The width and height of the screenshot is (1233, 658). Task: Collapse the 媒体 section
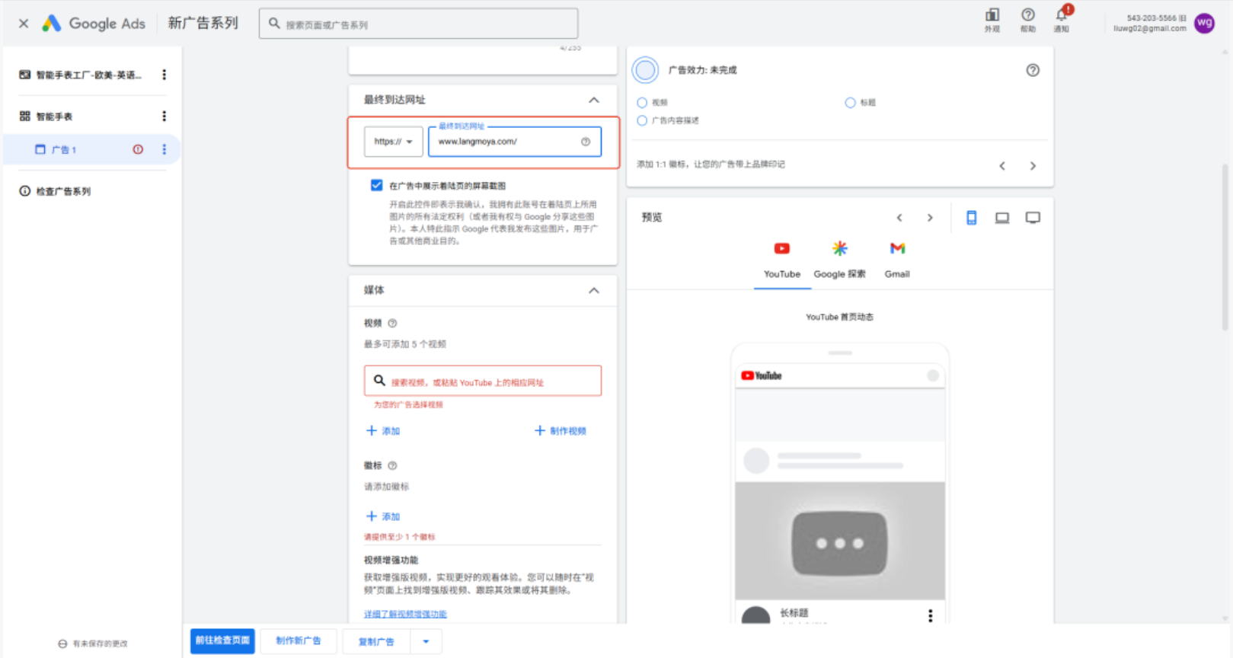593,290
